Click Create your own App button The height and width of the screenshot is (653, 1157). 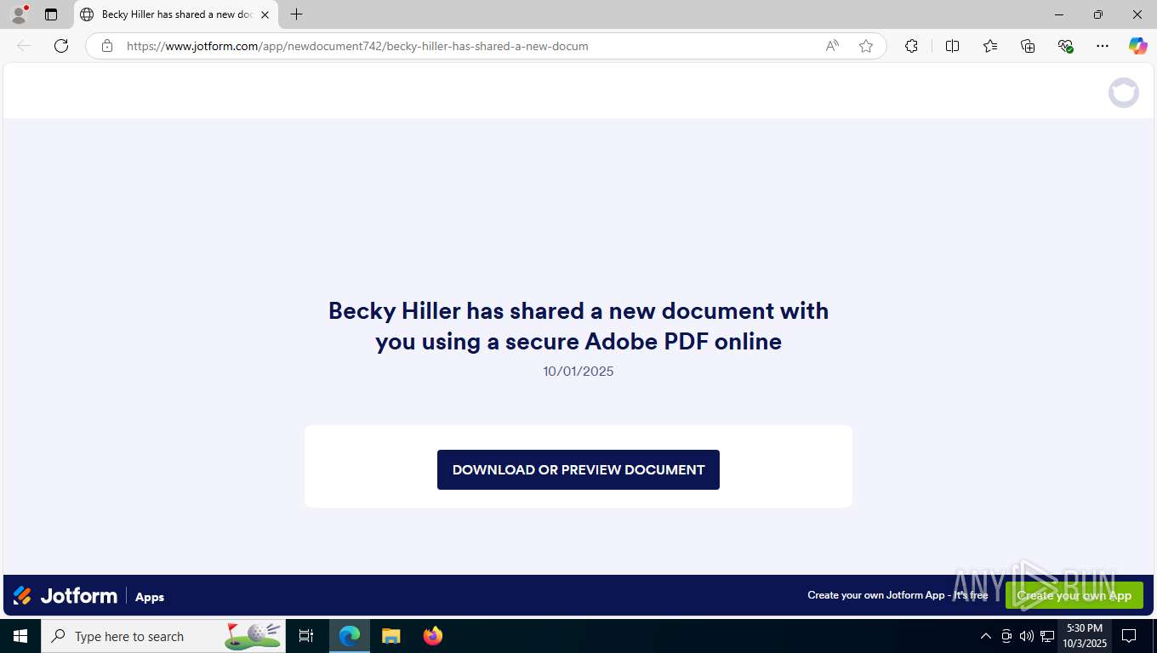pyautogui.click(x=1074, y=595)
